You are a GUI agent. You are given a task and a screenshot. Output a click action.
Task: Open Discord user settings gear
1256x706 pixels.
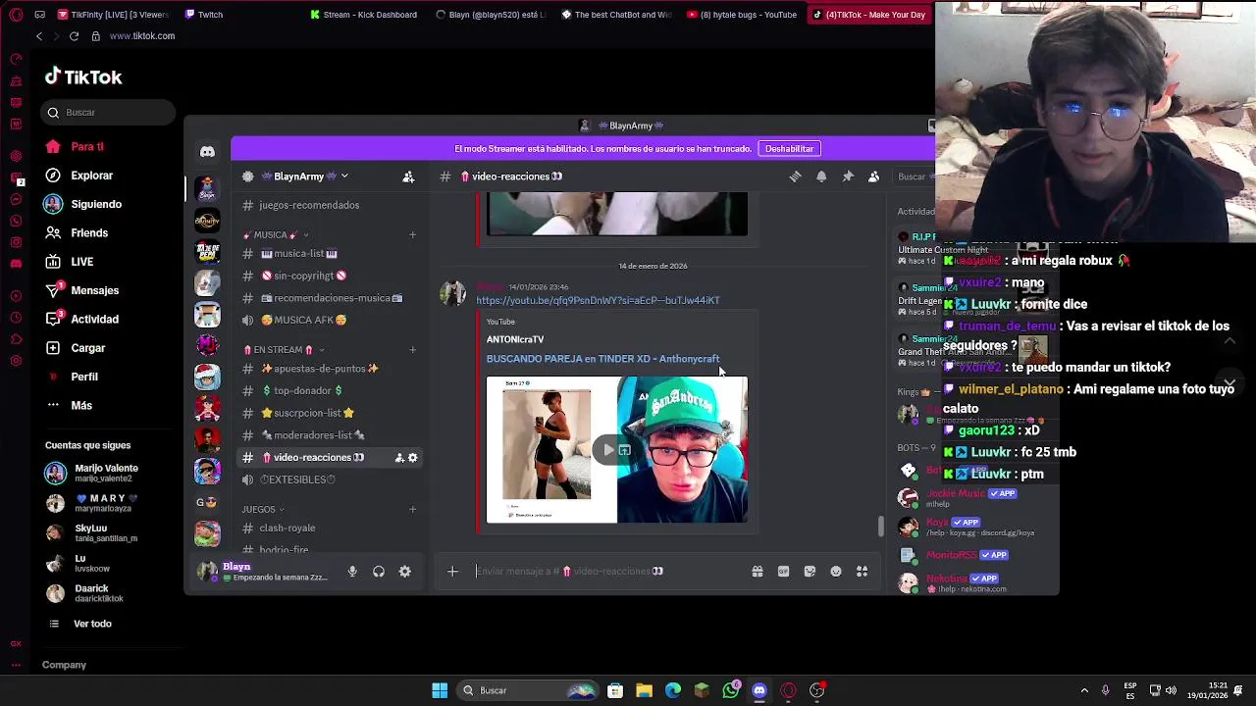(x=405, y=572)
